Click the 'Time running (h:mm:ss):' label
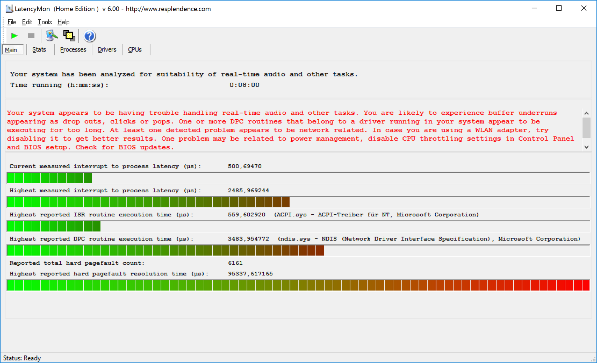This screenshot has width=597, height=363. click(59, 85)
